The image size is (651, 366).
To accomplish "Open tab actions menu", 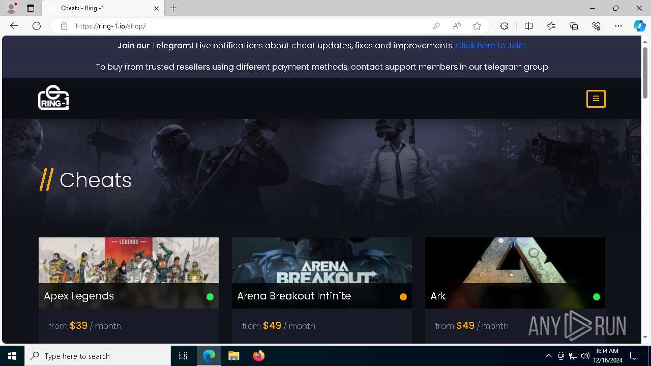I will tap(31, 8).
